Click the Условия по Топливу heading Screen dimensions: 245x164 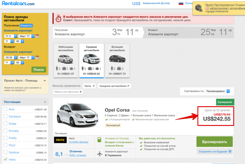tap(117, 138)
